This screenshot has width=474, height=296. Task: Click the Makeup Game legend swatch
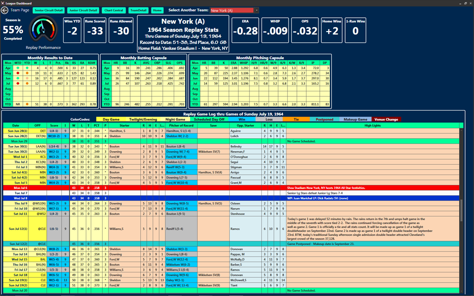[355, 119]
